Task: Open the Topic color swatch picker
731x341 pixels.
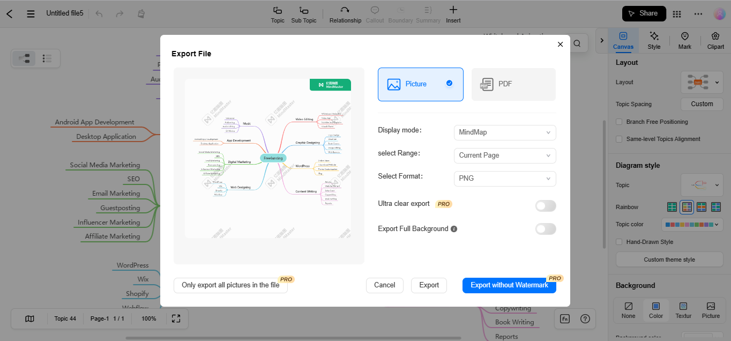Action: click(x=692, y=224)
